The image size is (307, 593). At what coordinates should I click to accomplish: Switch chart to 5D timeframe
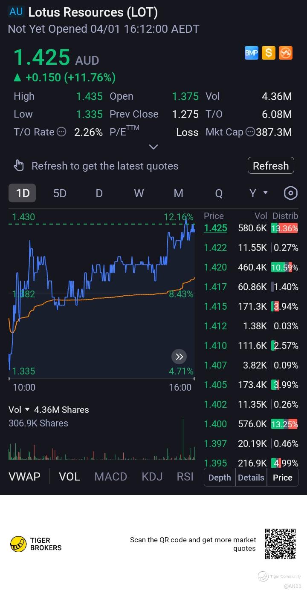click(x=60, y=193)
